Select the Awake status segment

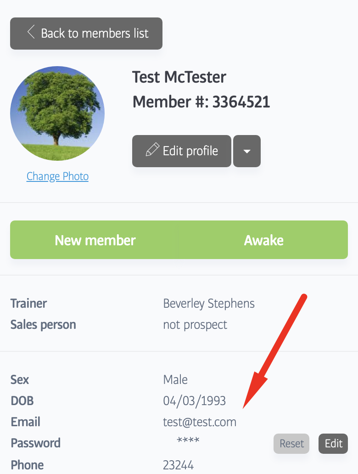263,240
